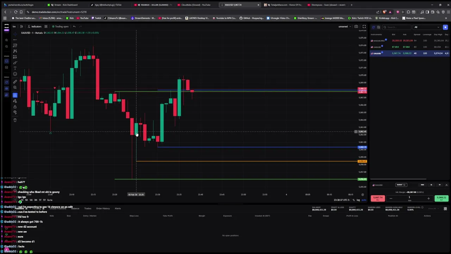Open the Indicators menu
This screenshot has width=451, height=254.
click(x=35, y=26)
